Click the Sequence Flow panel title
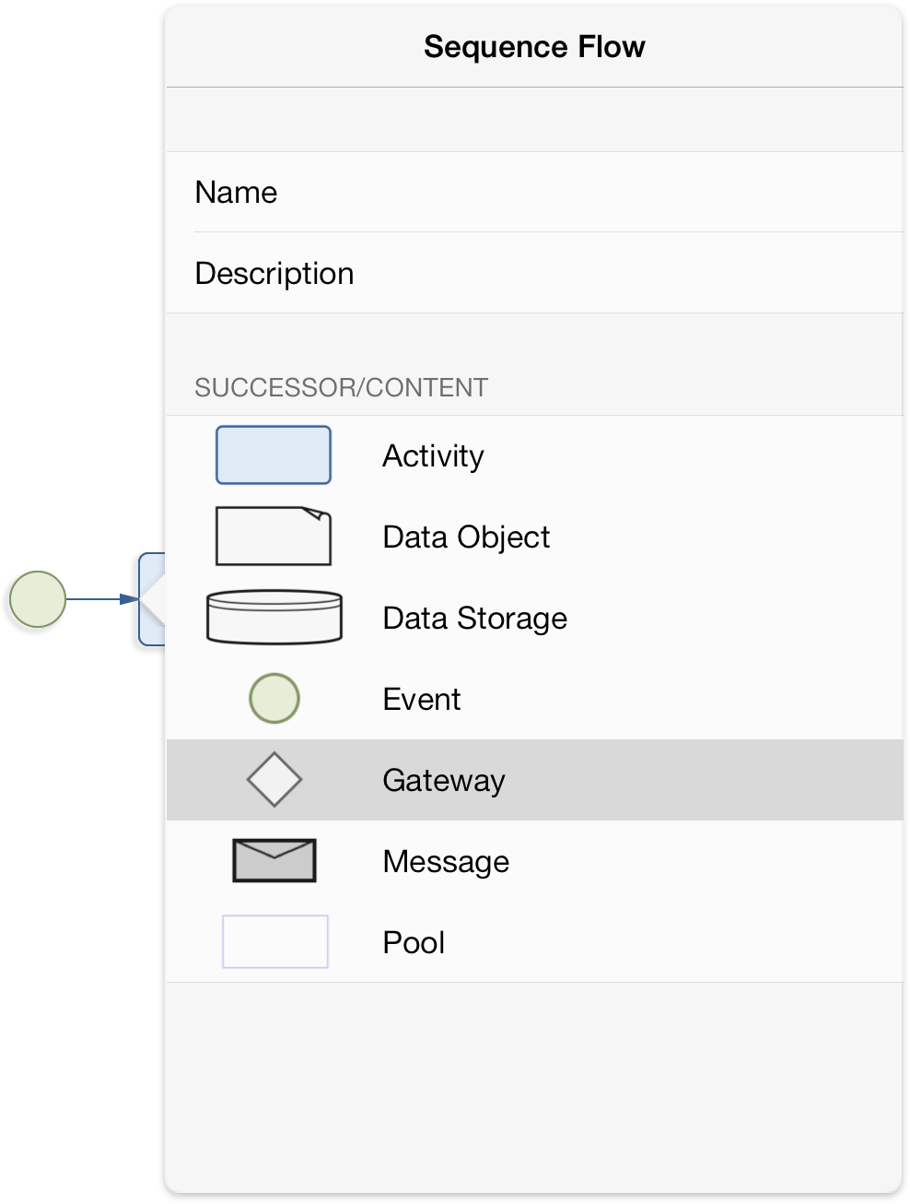The height and width of the screenshot is (1204, 910). (534, 47)
